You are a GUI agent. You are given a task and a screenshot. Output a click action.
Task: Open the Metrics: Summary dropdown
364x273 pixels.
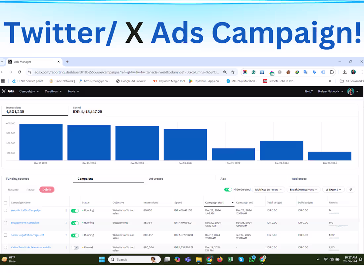pyautogui.click(x=268, y=190)
